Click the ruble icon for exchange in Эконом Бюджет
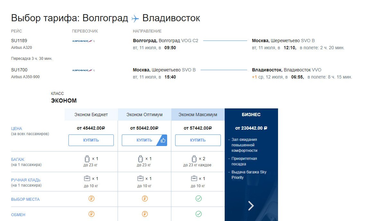This screenshot has height=221, width=369. pos(91,214)
